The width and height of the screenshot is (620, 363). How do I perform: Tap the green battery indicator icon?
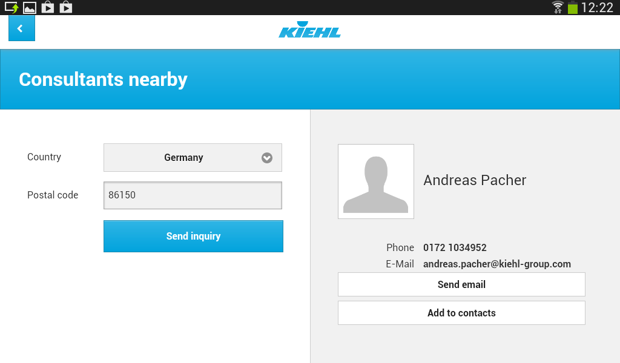point(573,7)
